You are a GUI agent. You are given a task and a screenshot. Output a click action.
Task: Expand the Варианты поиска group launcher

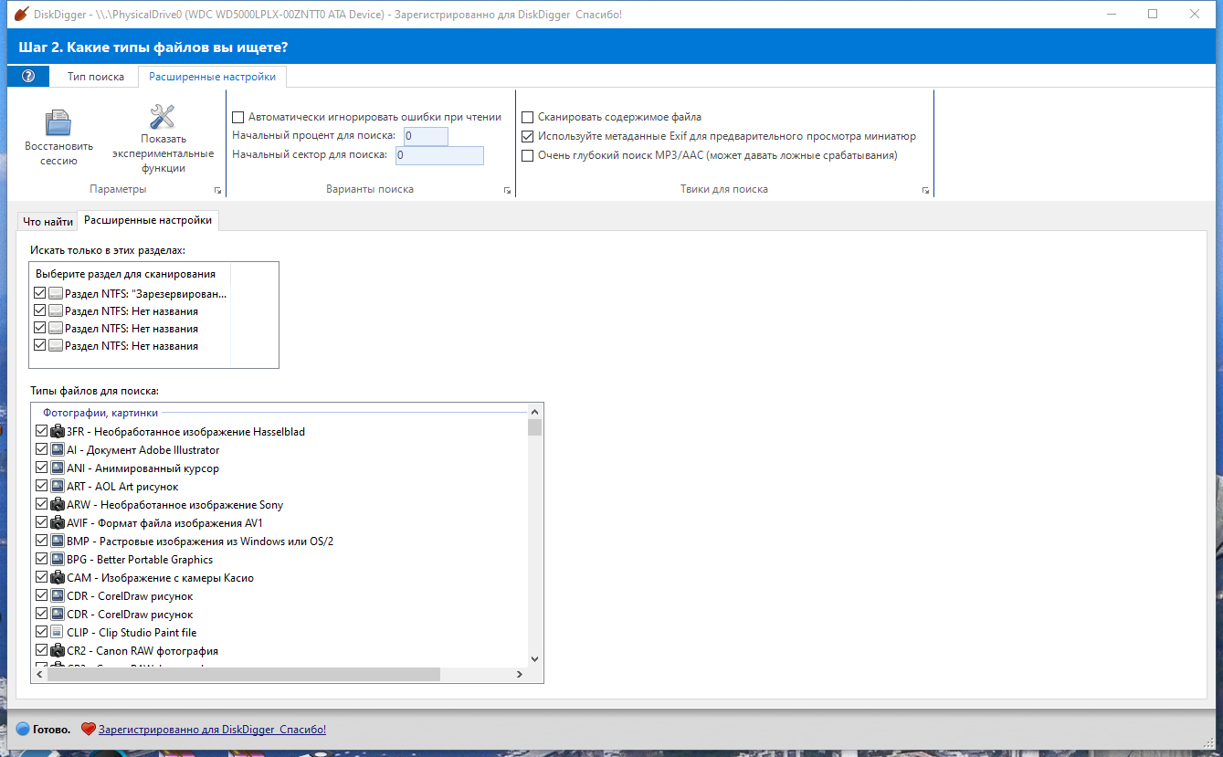pyautogui.click(x=507, y=190)
